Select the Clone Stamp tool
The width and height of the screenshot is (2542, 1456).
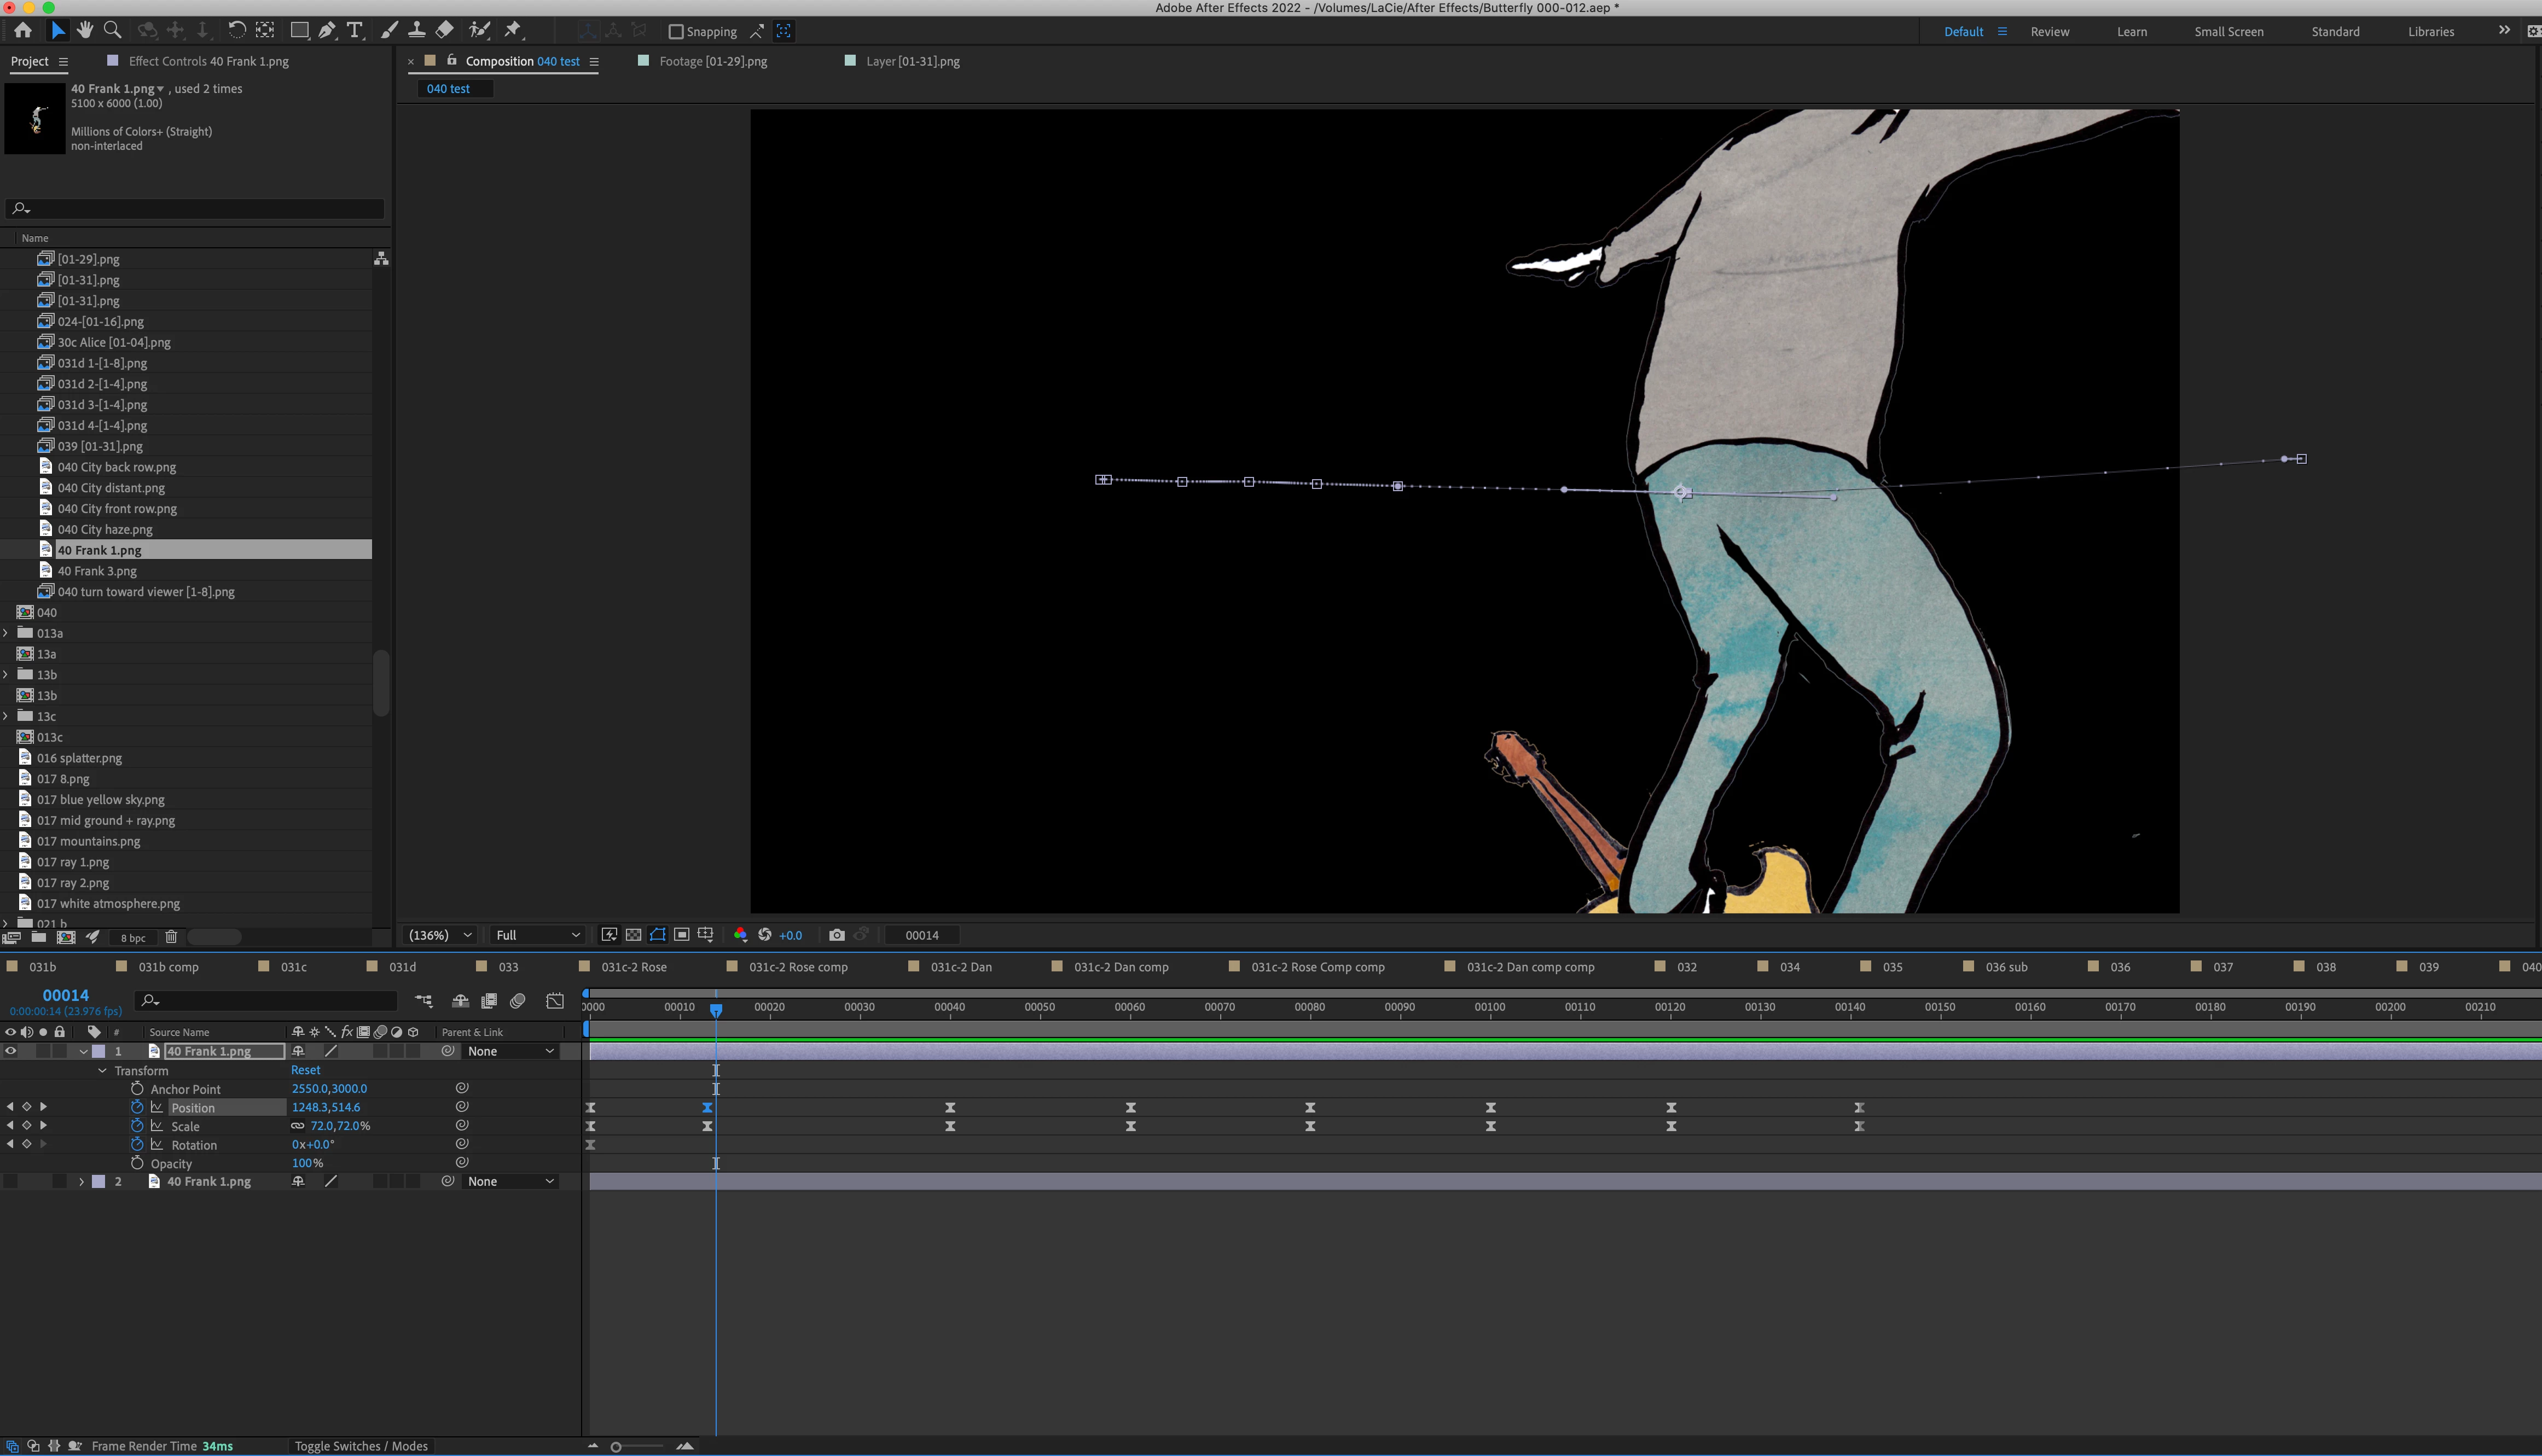tap(416, 31)
